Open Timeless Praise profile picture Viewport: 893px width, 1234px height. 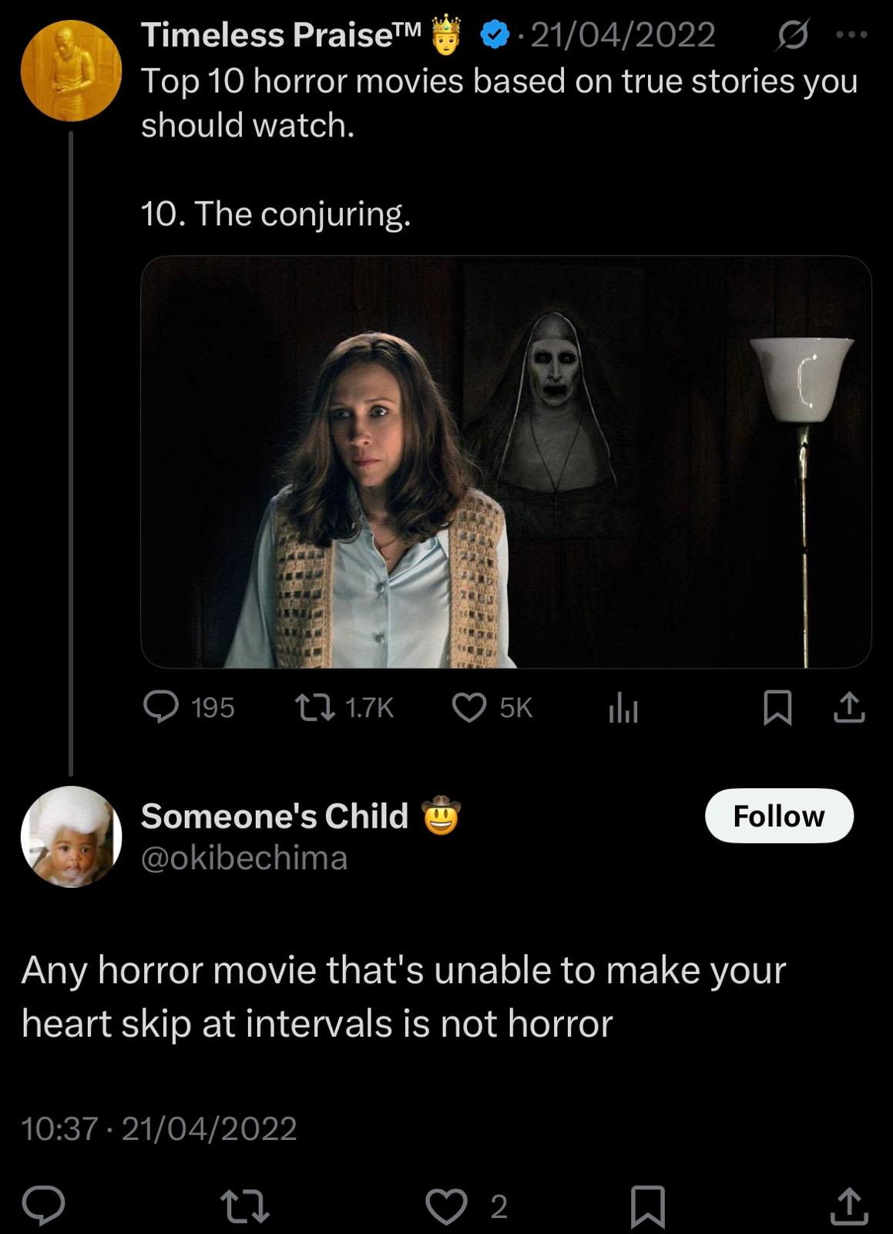pos(71,70)
